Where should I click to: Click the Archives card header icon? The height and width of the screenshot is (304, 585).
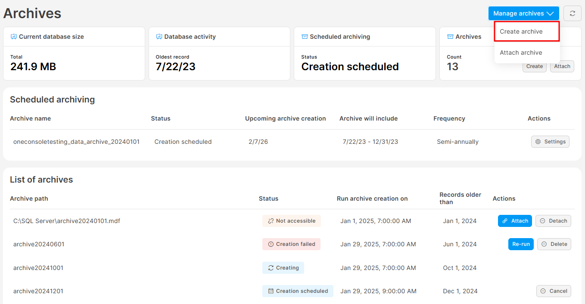(x=450, y=37)
